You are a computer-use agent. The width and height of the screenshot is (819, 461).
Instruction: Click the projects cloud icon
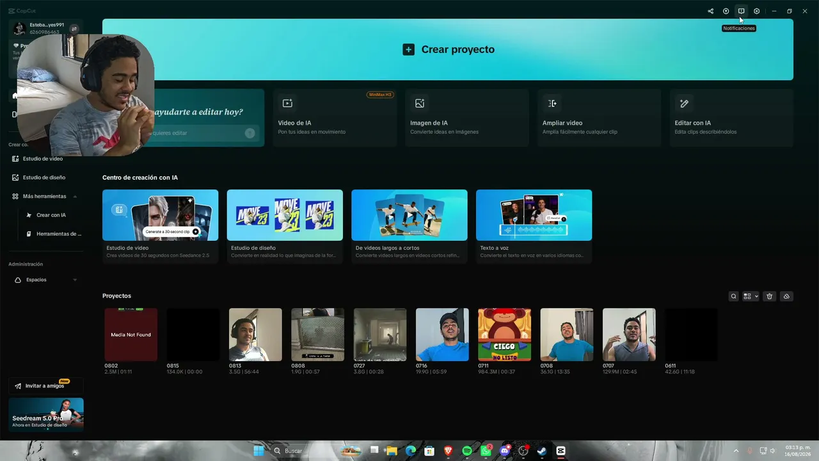tap(786, 296)
